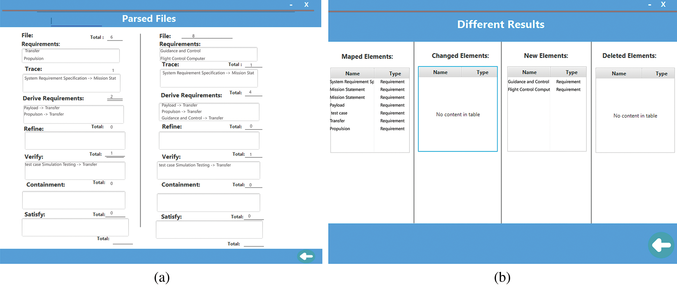The image size is (677, 290).
Task: Click Name header in Deleted Elements table
Action: [x=618, y=73]
